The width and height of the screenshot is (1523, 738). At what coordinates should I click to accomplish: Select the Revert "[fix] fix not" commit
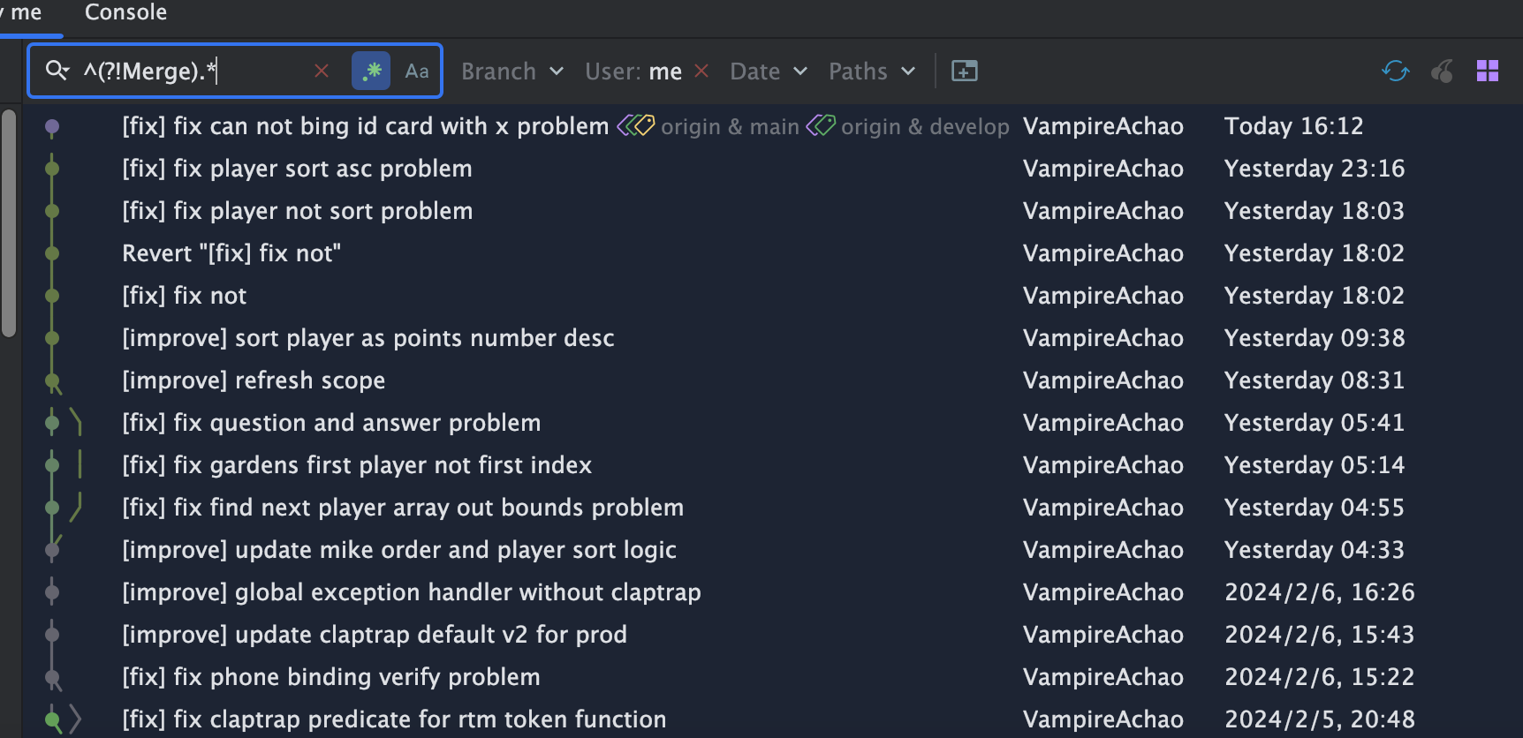coord(231,253)
